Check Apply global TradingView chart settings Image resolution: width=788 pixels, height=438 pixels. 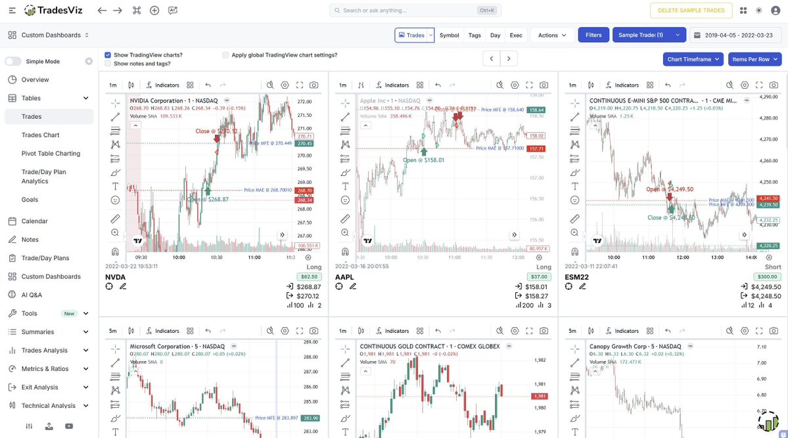tap(225, 55)
